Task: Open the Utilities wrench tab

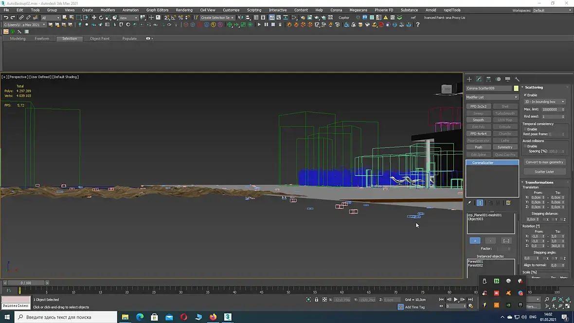Action: coord(517,79)
